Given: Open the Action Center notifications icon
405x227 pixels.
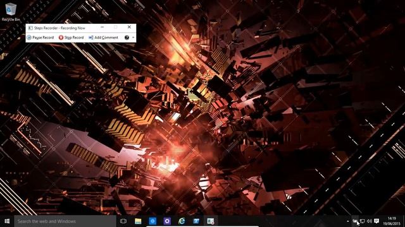Looking at the screenshot, I should pyautogui.click(x=377, y=221).
